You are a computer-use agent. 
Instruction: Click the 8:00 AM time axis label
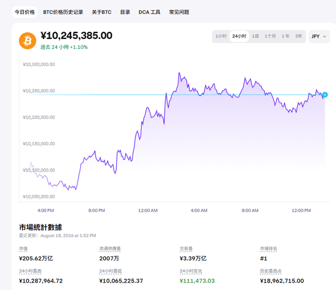(x=250, y=210)
